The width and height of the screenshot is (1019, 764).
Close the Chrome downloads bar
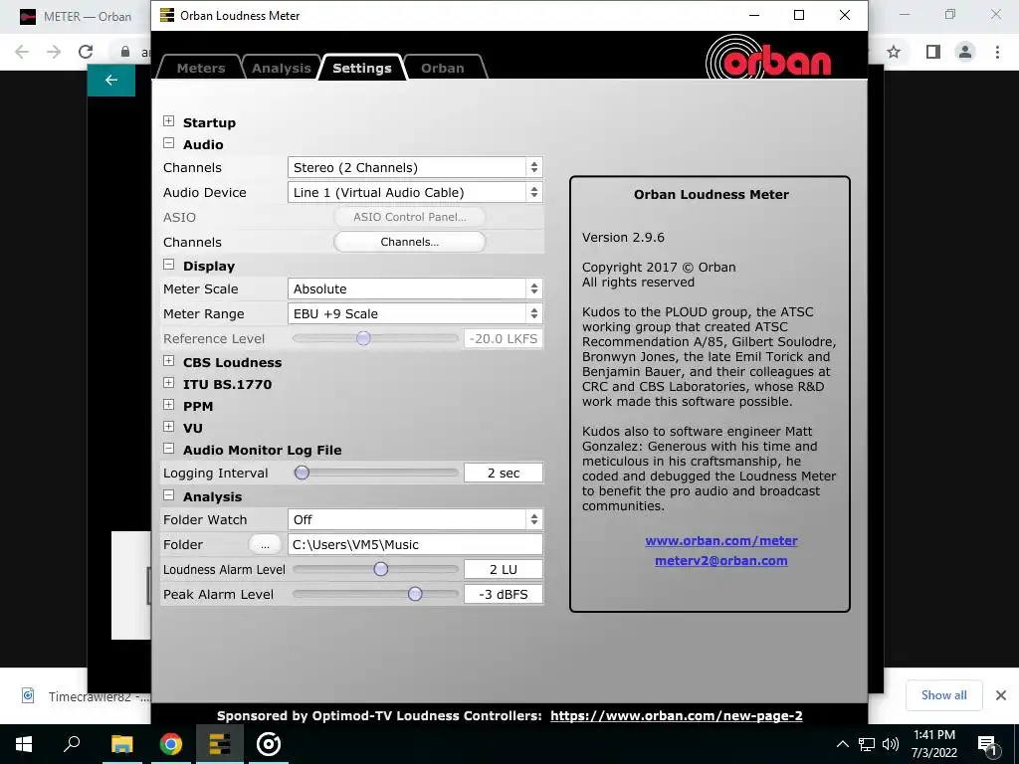point(1001,695)
